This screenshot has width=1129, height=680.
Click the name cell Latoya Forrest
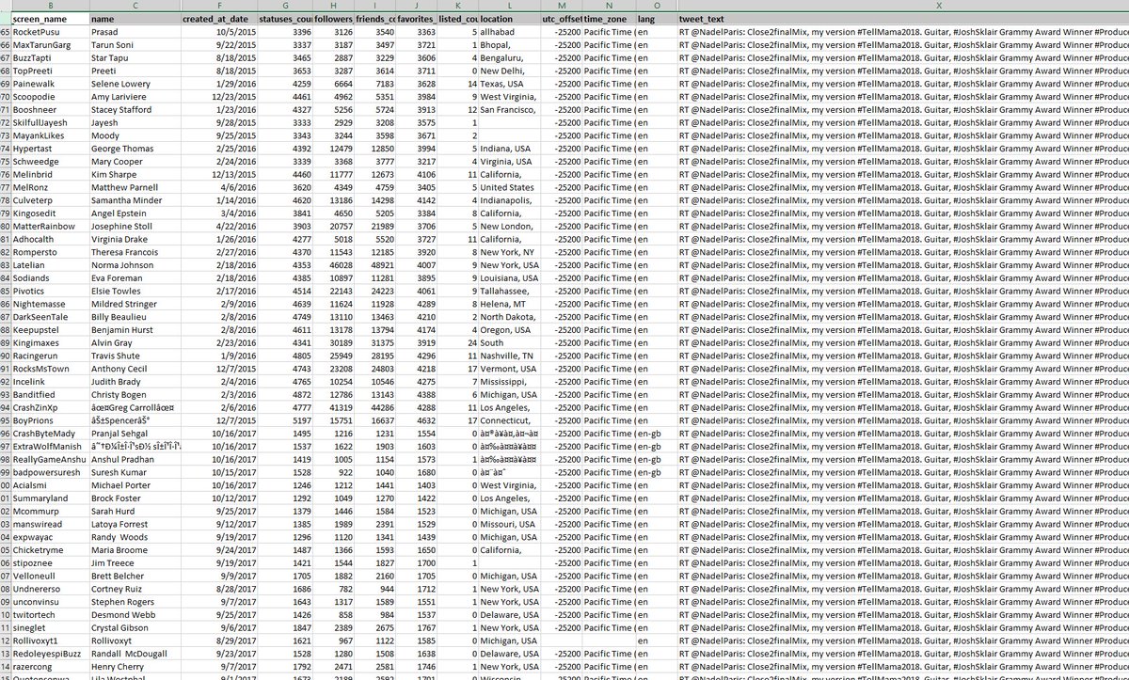coord(135,524)
